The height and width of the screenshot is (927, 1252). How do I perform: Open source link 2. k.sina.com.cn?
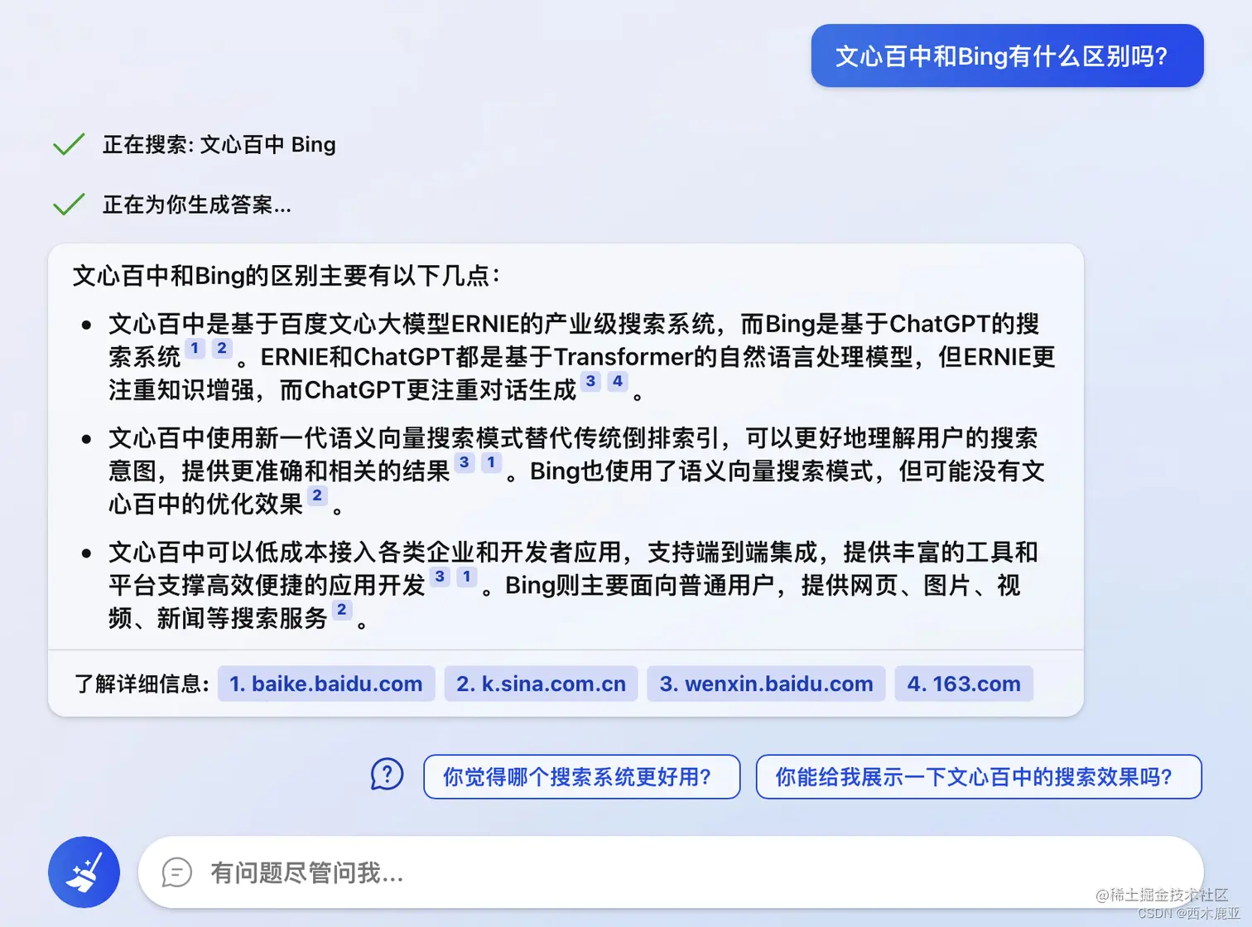pos(541,683)
